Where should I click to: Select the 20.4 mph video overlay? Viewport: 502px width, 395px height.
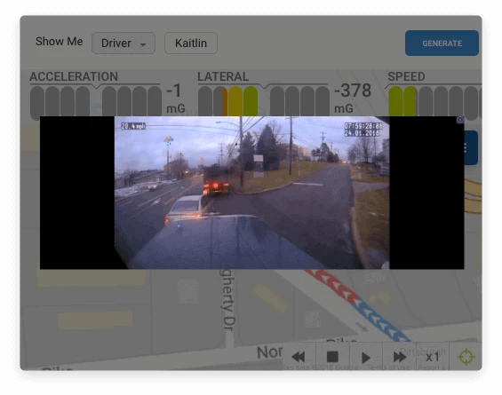[x=133, y=126]
